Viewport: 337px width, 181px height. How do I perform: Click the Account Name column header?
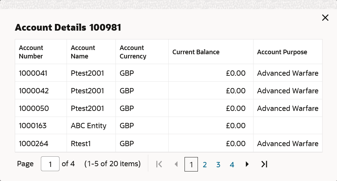point(83,52)
